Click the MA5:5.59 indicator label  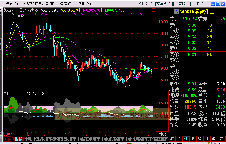point(48,10)
